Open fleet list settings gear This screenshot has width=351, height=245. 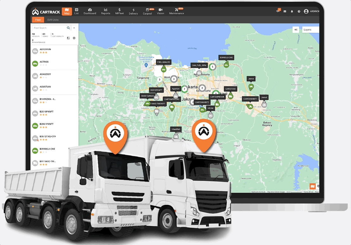click(x=74, y=38)
